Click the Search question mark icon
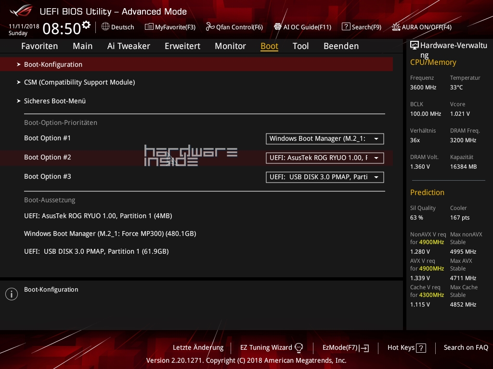Image resolution: width=493 pixels, height=369 pixels. point(346,27)
